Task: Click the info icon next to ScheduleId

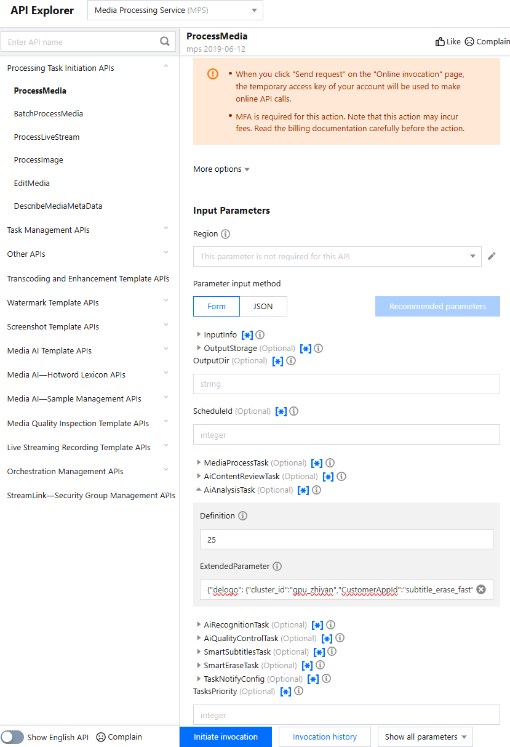Action: click(x=294, y=411)
